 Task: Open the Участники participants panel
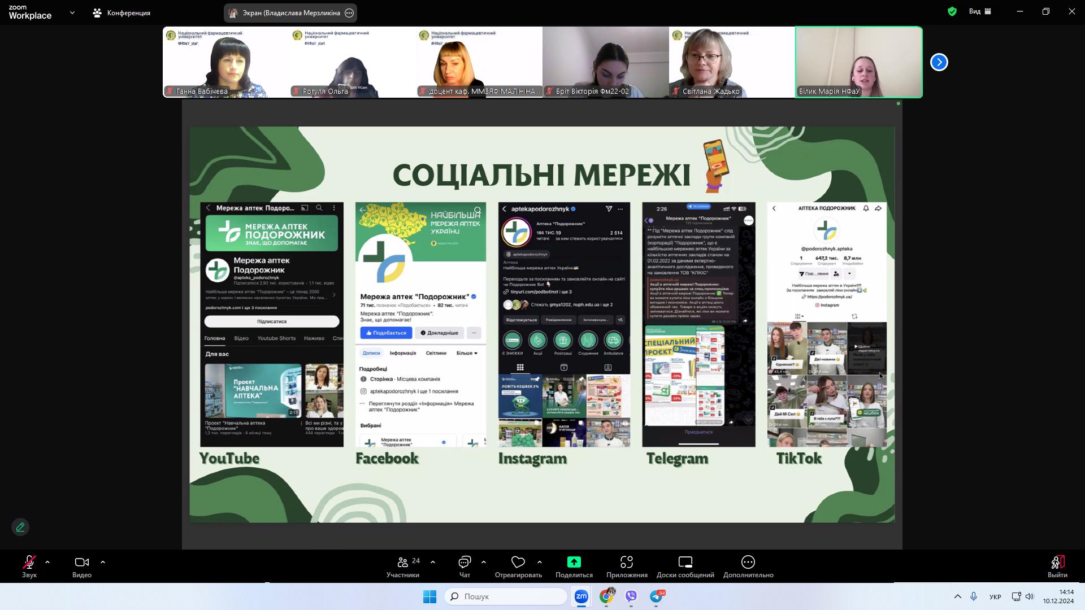[403, 567]
